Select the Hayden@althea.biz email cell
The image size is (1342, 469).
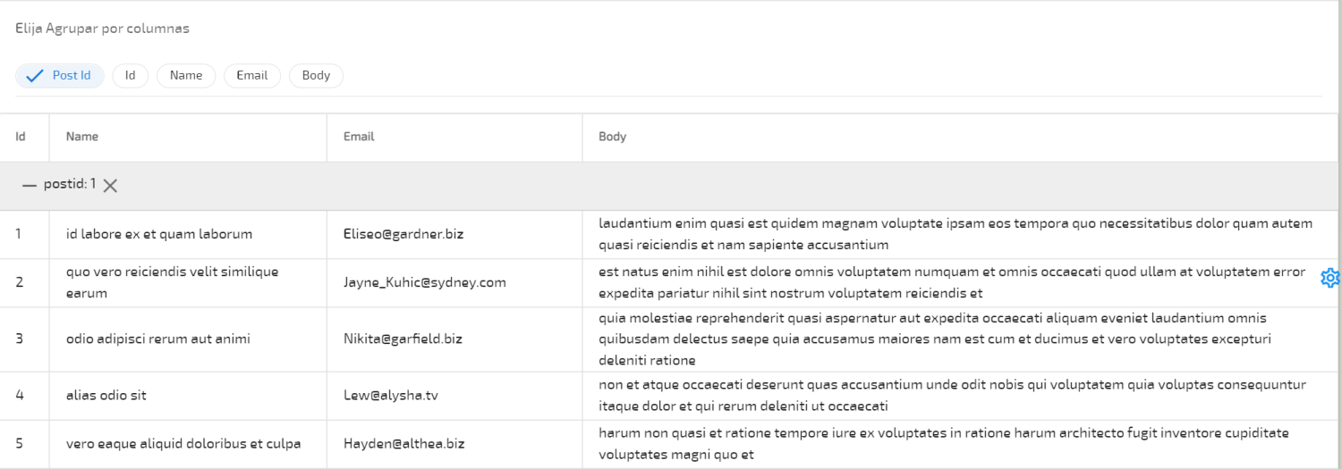pyautogui.click(x=403, y=444)
